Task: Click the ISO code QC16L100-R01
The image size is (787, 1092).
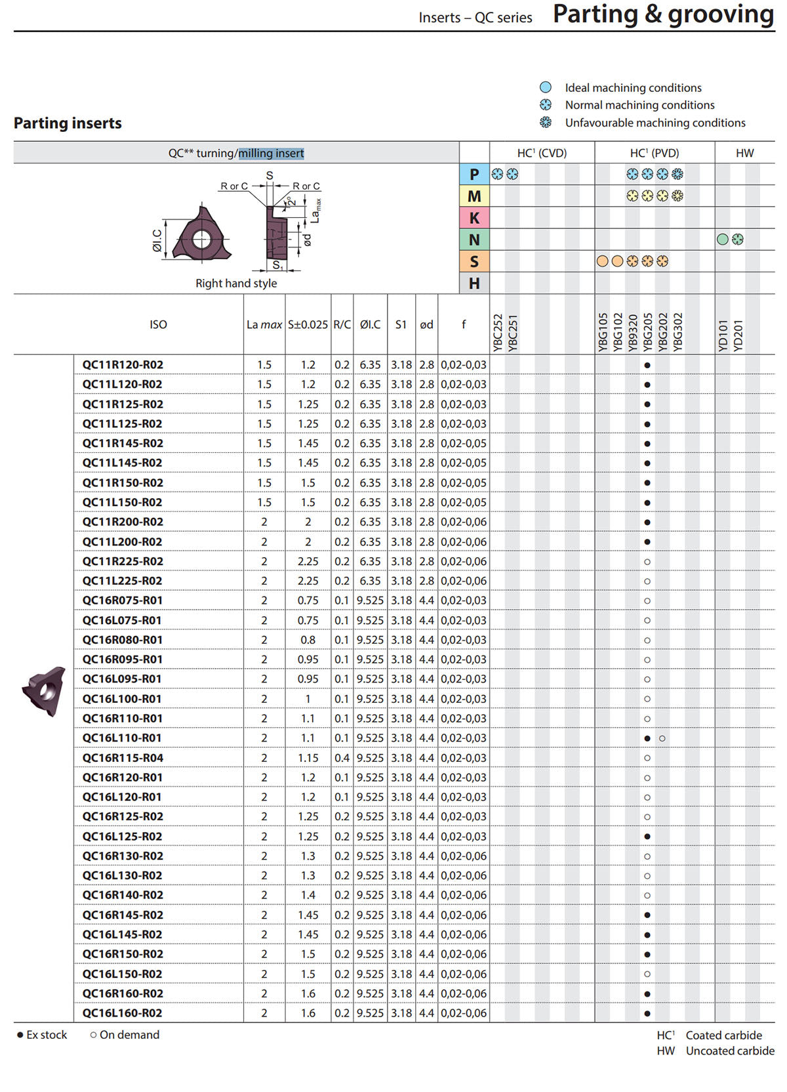Action: 123,699
